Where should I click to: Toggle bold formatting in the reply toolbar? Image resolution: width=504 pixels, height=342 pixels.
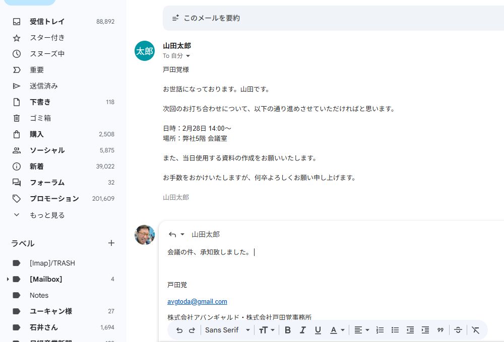coord(288,330)
